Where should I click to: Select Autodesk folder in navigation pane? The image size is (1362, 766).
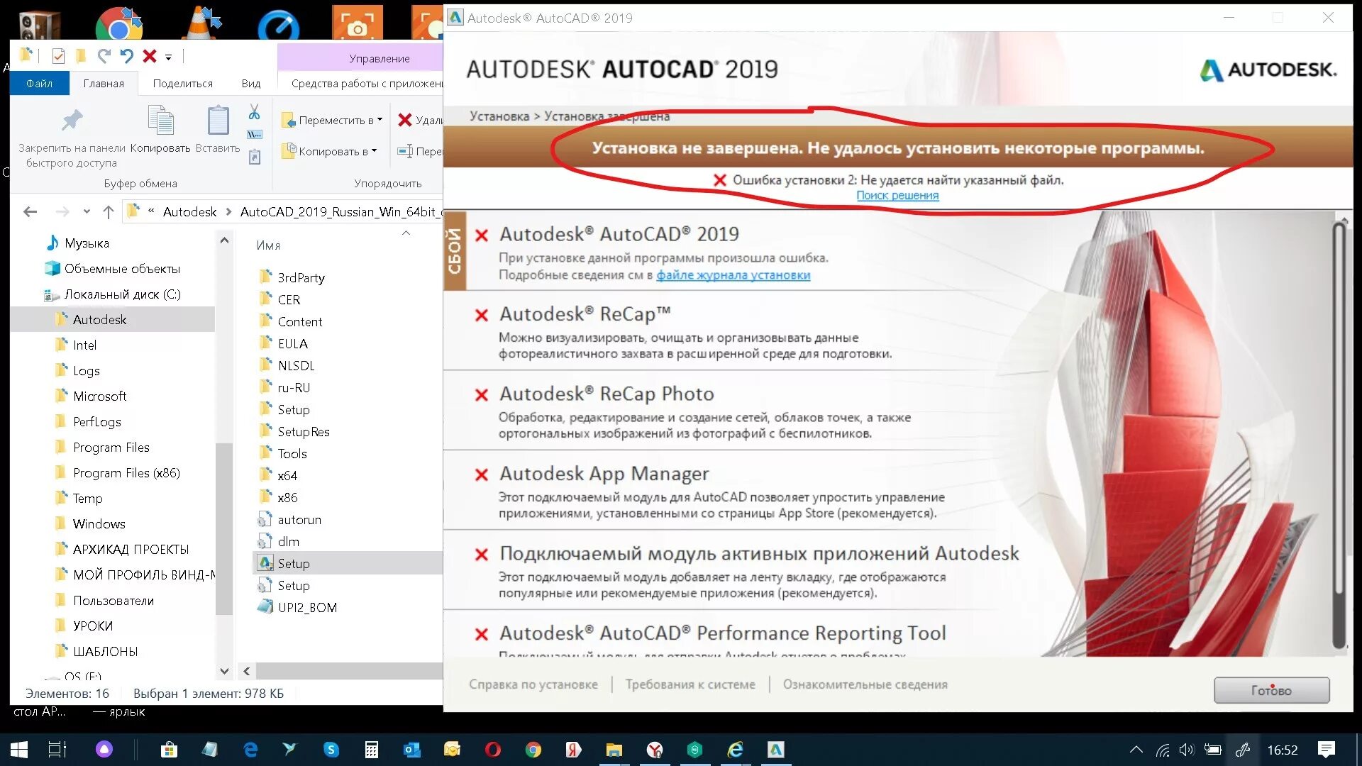point(99,319)
